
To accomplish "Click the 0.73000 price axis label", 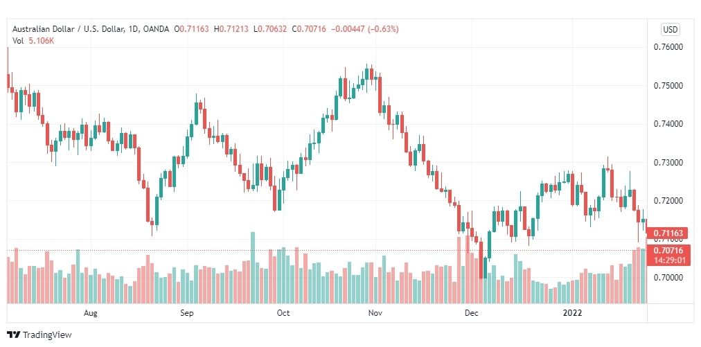I will [x=668, y=163].
